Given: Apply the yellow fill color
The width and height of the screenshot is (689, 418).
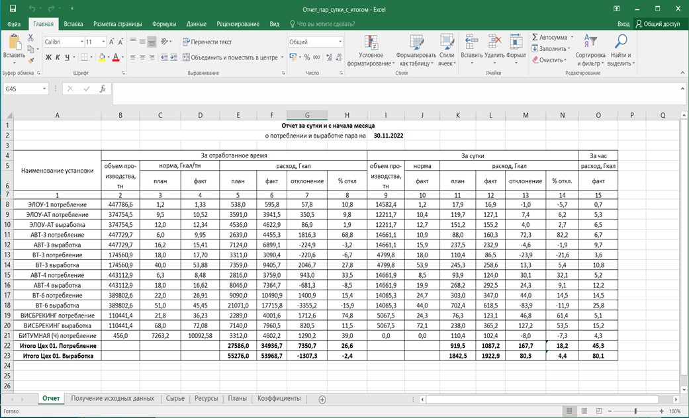Looking at the screenshot, I should (x=101, y=57).
